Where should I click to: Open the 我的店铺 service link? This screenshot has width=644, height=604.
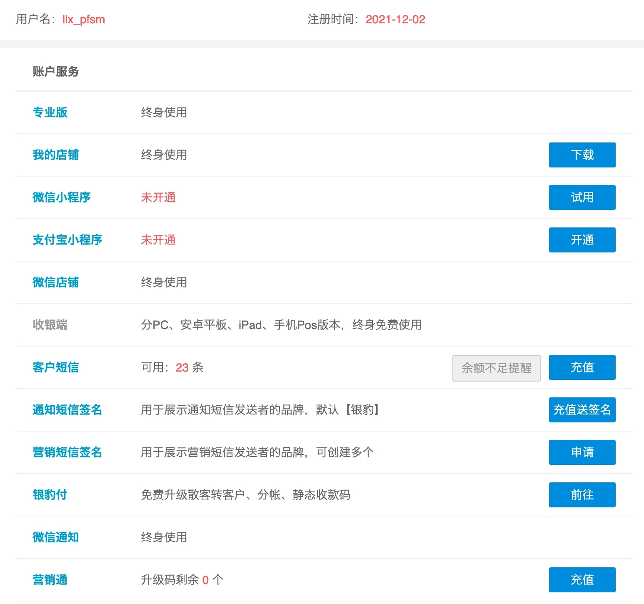(x=55, y=155)
